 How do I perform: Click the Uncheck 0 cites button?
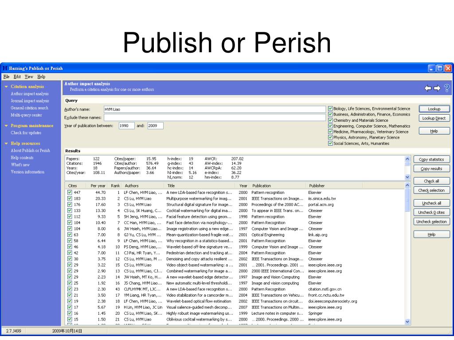(431, 212)
